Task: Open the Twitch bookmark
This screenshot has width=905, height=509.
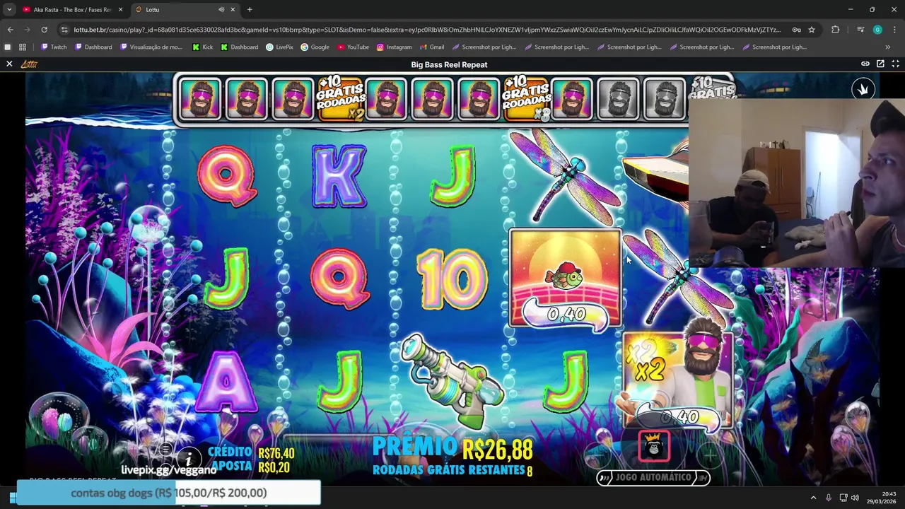Action: [x=54, y=47]
